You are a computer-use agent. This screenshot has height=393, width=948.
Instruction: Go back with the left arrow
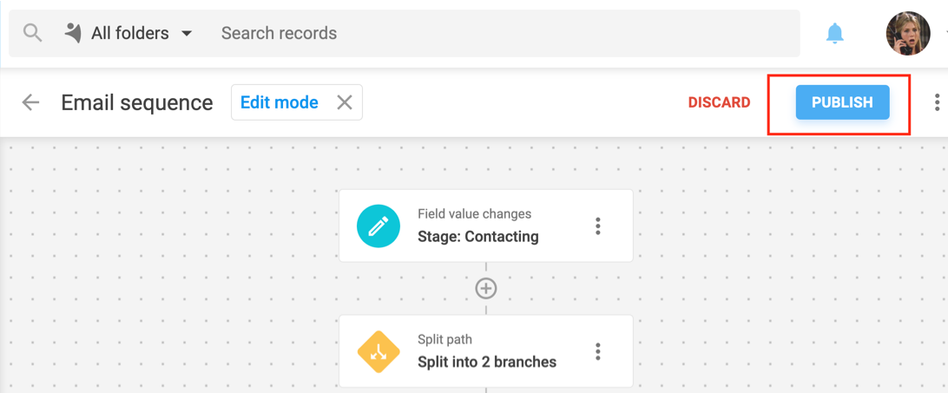click(x=30, y=102)
